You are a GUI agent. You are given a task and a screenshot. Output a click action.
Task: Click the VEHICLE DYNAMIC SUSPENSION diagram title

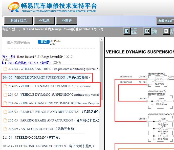coord(140,52)
